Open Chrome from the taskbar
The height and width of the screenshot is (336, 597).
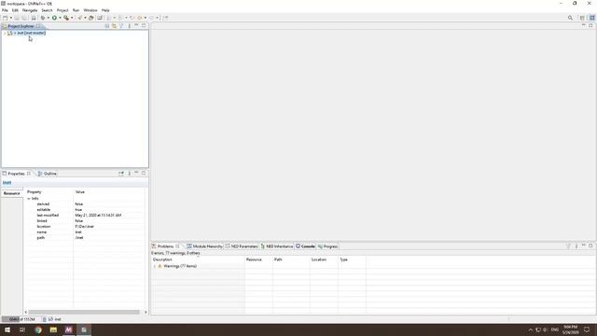point(38,329)
